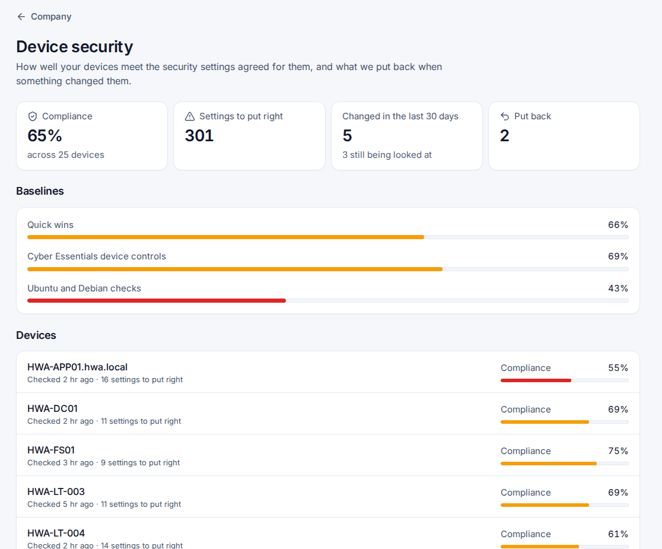Click the 43% value for Ubuntu and Debian
Image resolution: width=662 pixels, height=549 pixels.
[618, 288]
